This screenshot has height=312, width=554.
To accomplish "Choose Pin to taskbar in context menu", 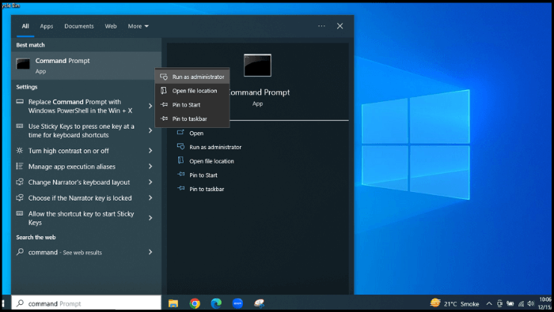I will click(192, 118).
